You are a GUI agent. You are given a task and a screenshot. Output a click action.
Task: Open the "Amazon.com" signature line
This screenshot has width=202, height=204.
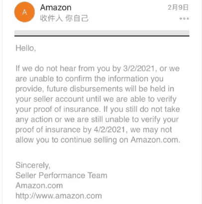39,186
